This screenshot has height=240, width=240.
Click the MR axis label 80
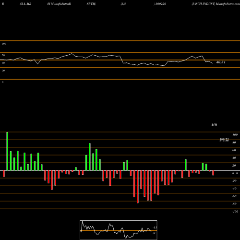click(234, 143)
